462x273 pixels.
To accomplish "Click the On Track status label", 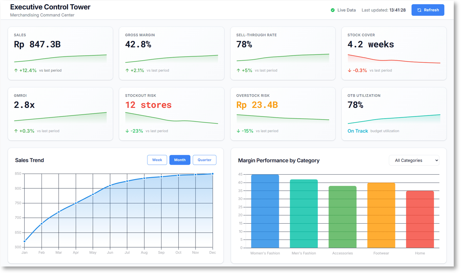I will coord(357,131).
